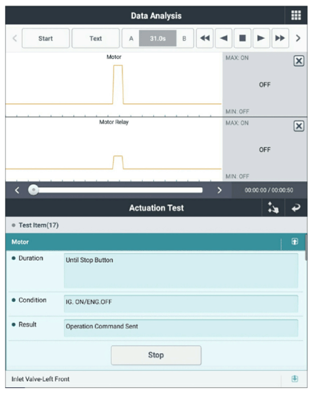The height and width of the screenshot is (393, 313).
Task: Switch to Text view
Action: tap(95, 38)
